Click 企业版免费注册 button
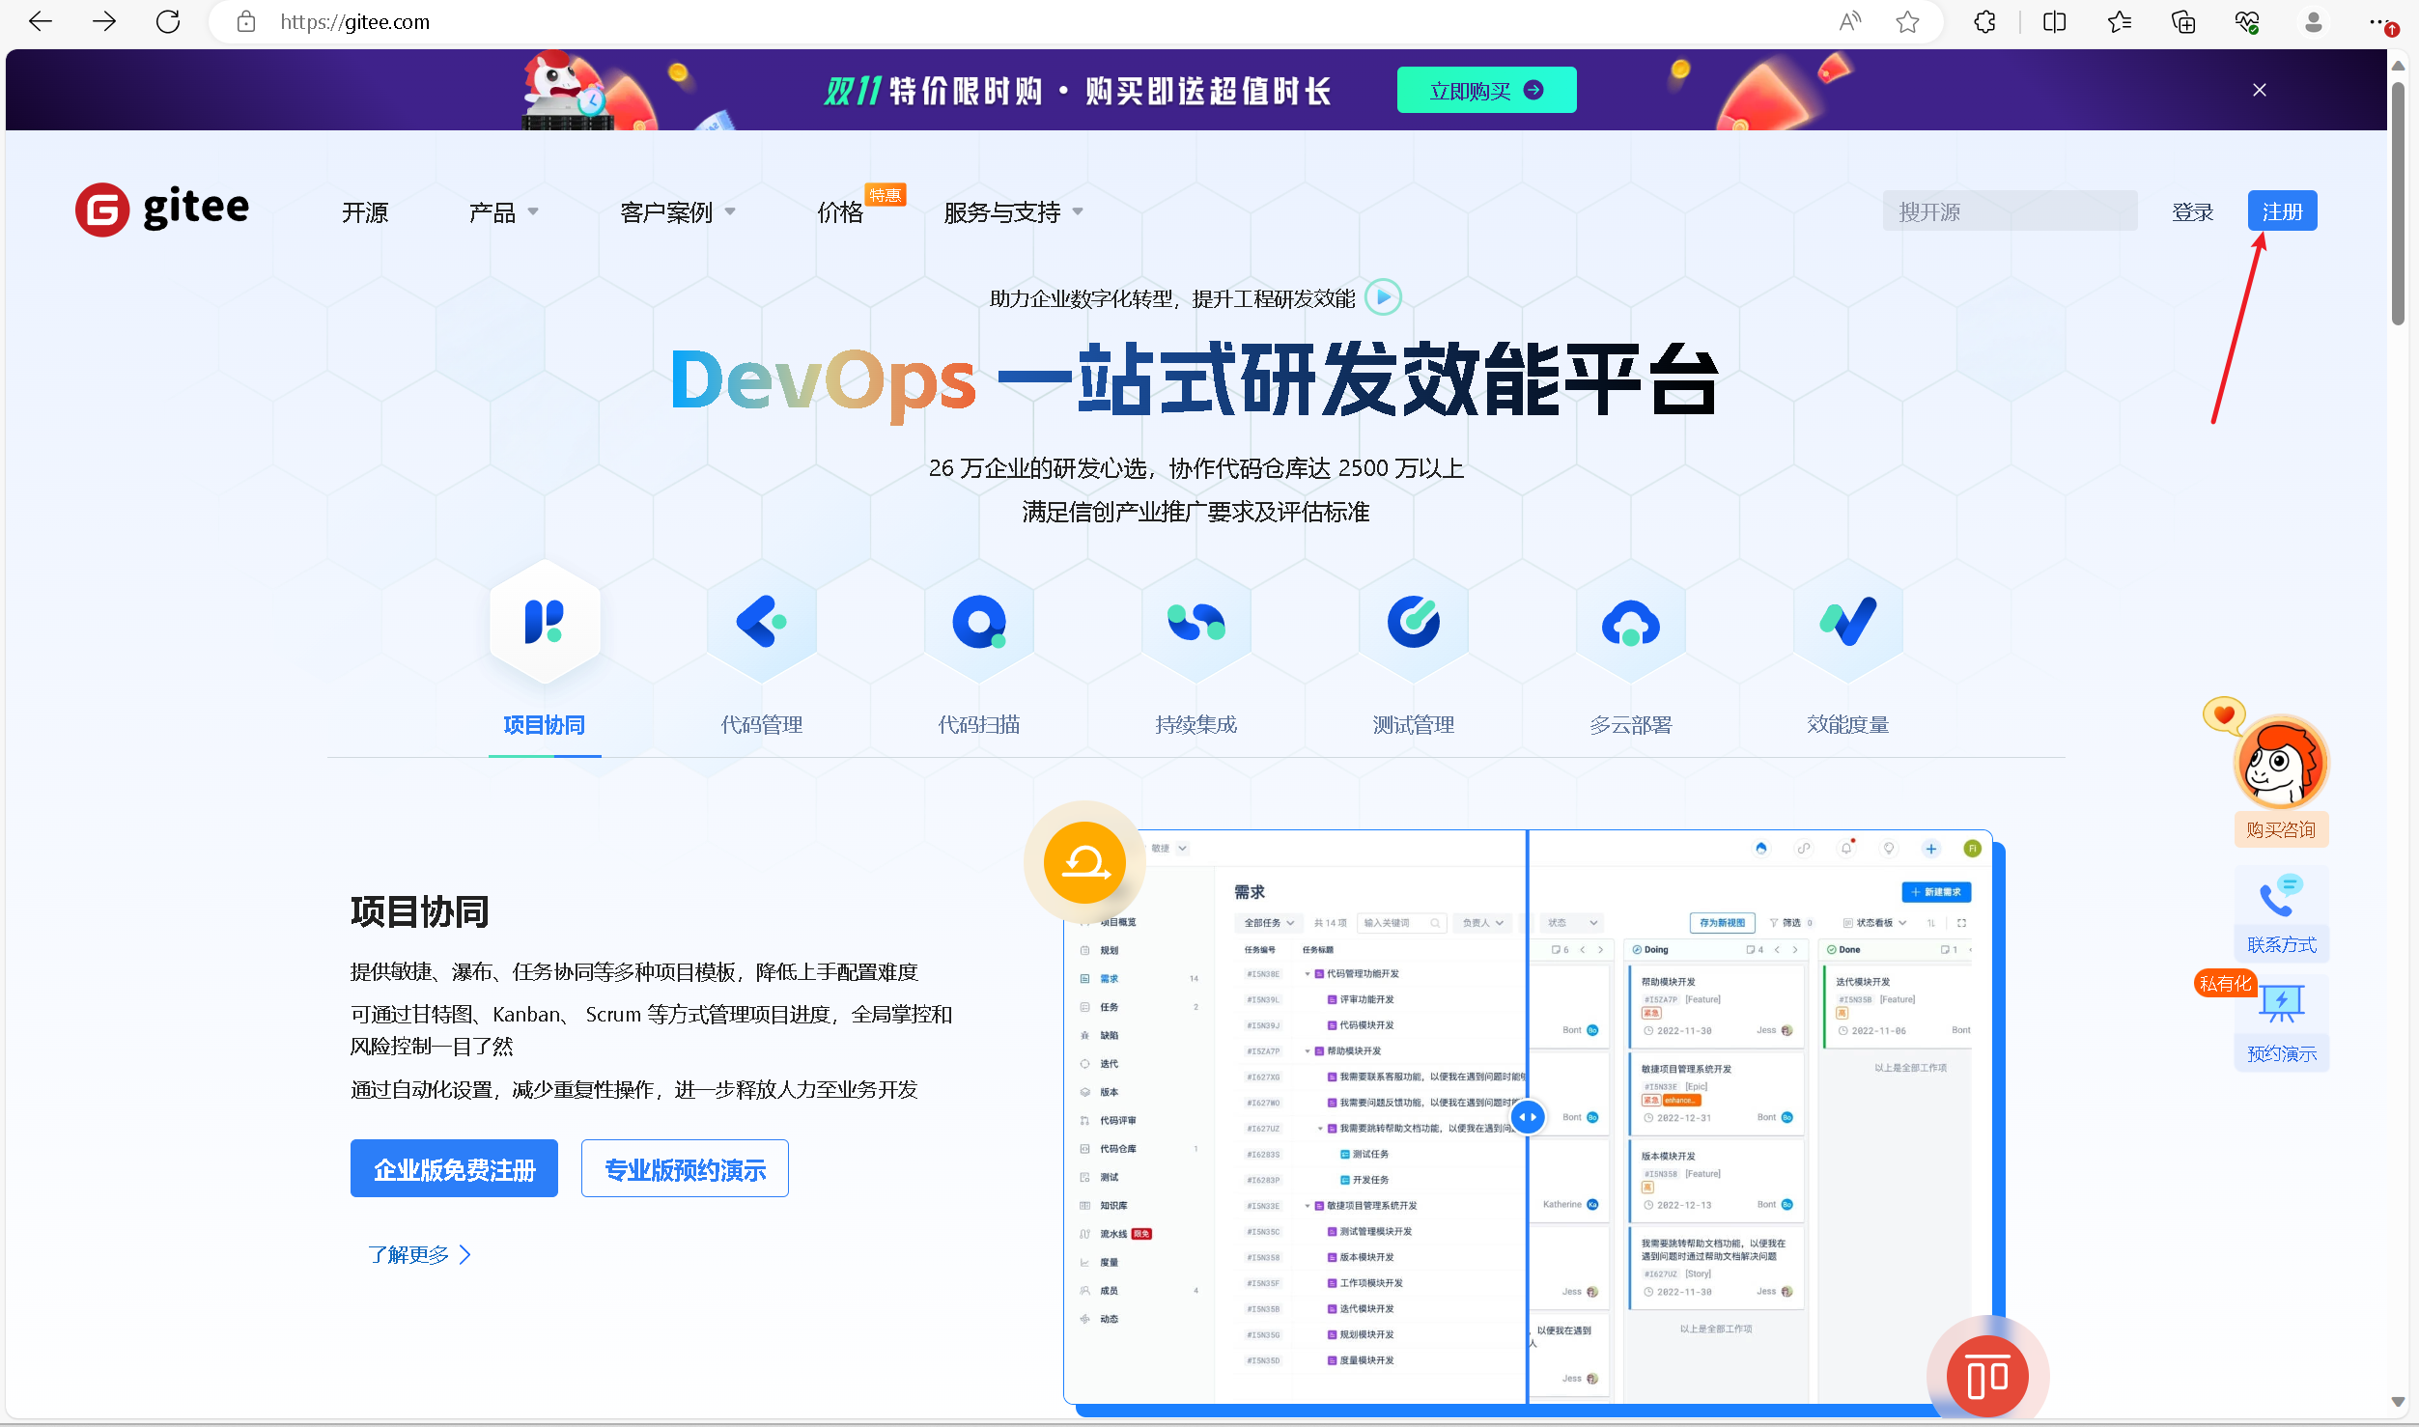 (x=454, y=1168)
